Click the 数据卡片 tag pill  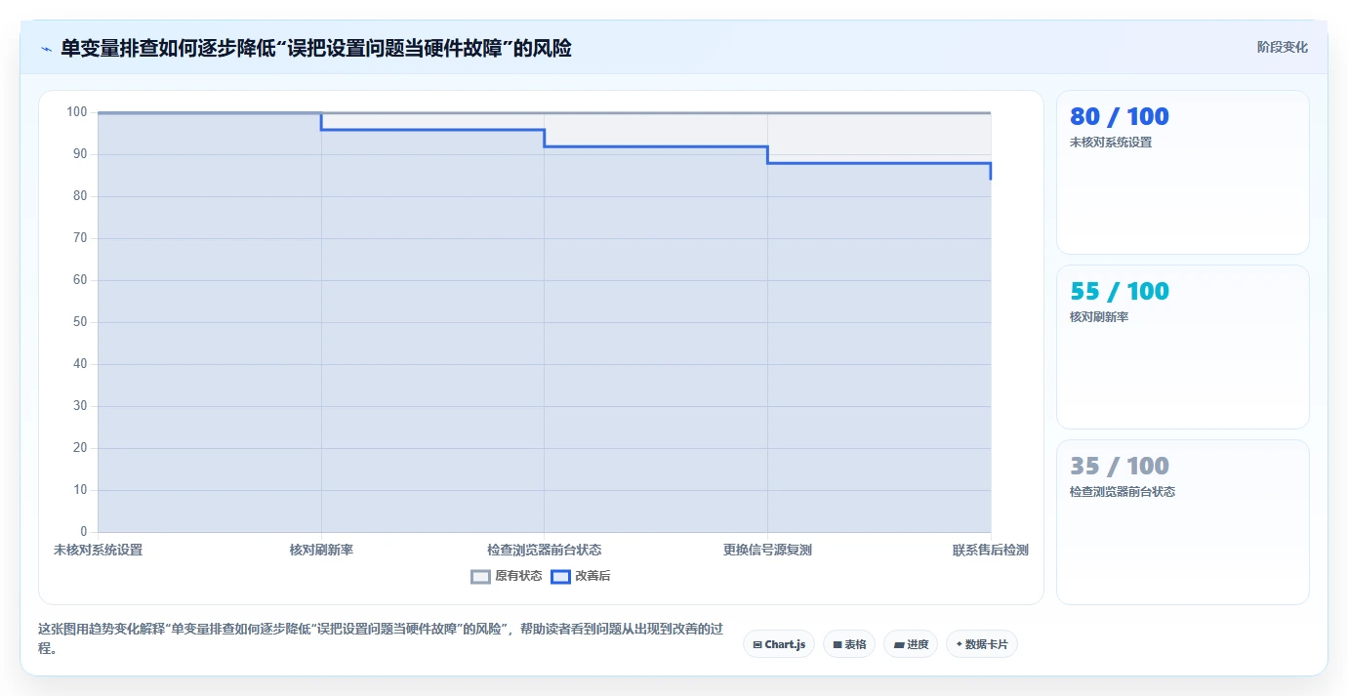coord(982,644)
